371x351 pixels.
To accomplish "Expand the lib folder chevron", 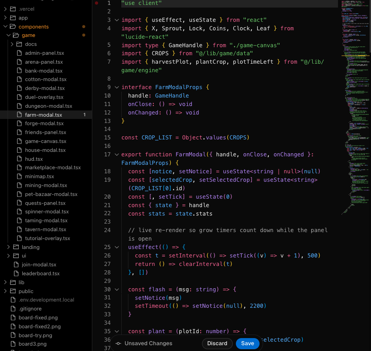I will [x=5, y=282].
